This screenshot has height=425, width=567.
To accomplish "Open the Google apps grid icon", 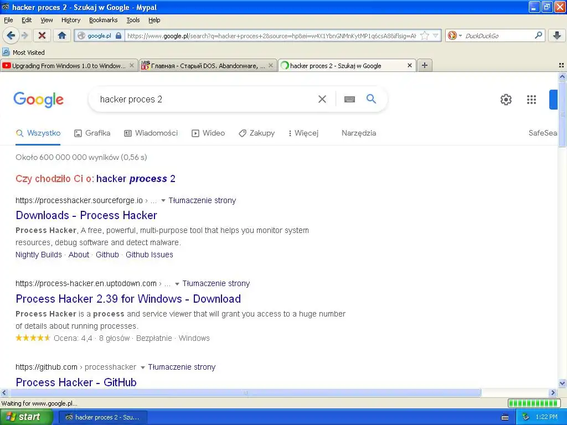I will point(531,100).
